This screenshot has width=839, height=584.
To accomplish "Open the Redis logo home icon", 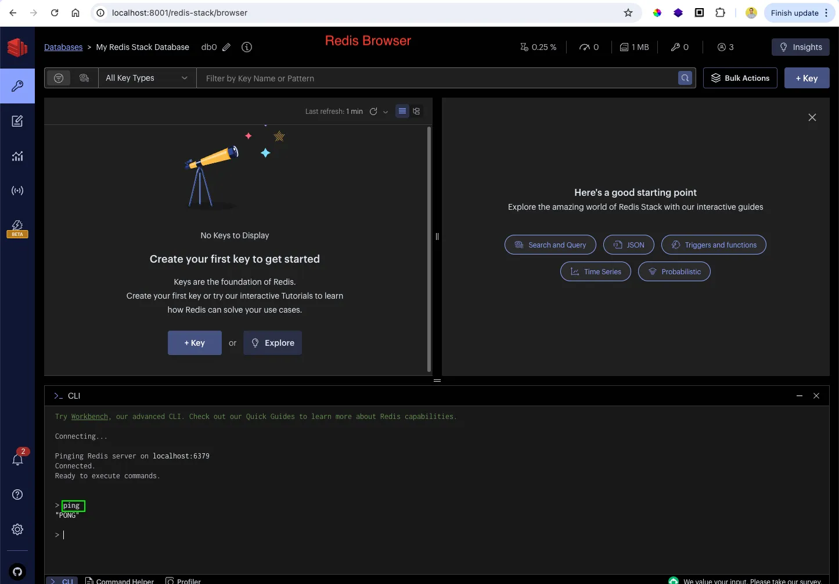I will (17, 47).
